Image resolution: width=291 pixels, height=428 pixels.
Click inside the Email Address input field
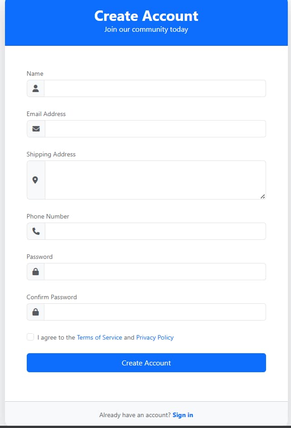point(154,128)
